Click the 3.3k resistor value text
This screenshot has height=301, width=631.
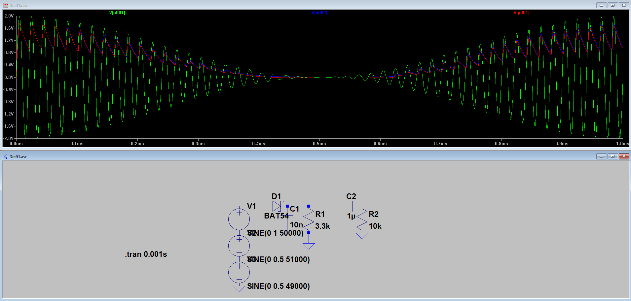pos(322,226)
